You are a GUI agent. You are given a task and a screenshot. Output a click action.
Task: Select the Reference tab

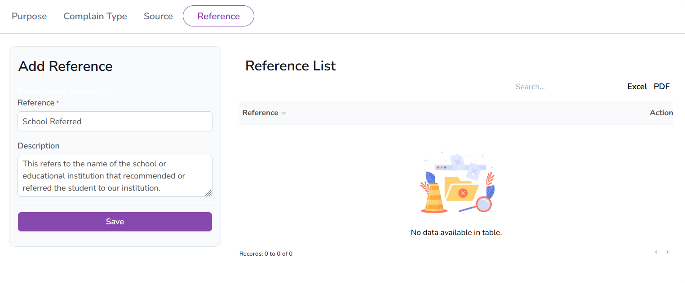click(x=218, y=16)
